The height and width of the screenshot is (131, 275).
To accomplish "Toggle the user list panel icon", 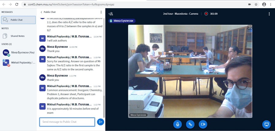I will tap(111, 14).
